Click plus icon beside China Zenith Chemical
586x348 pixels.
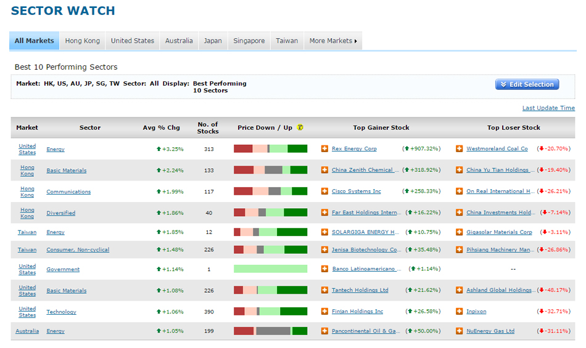pyautogui.click(x=324, y=170)
